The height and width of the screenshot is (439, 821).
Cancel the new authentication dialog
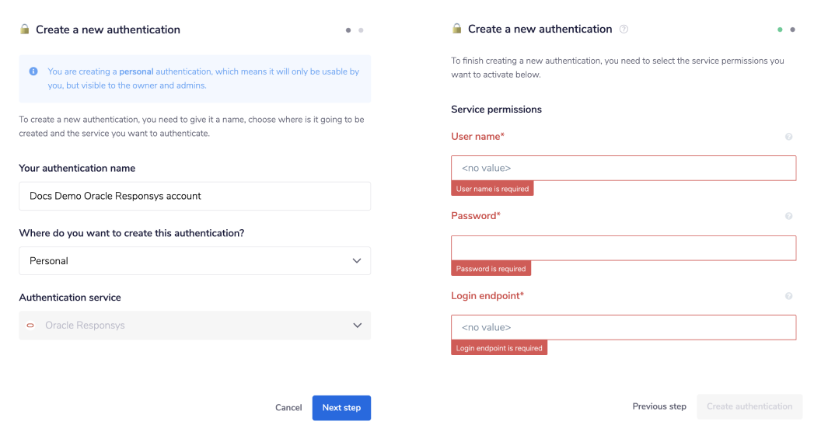click(x=288, y=408)
